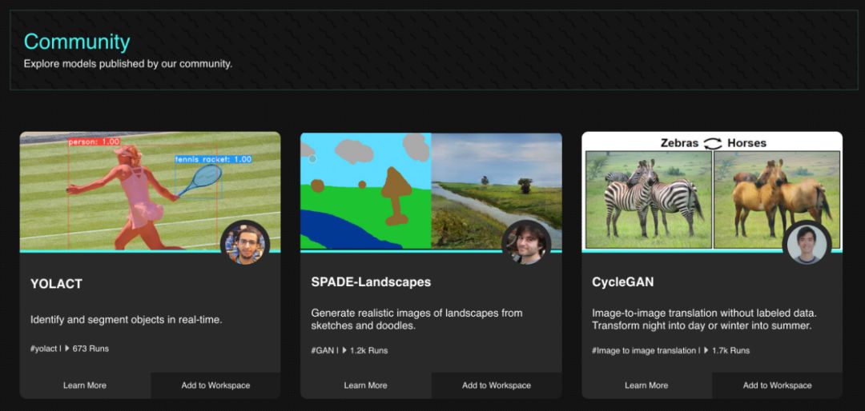Add CycleGAN to Workspace

(x=777, y=385)
